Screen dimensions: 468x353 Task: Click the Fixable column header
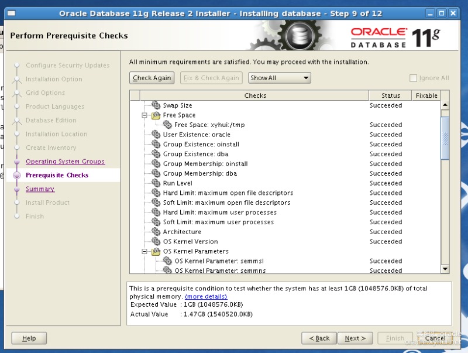(426, 95)
